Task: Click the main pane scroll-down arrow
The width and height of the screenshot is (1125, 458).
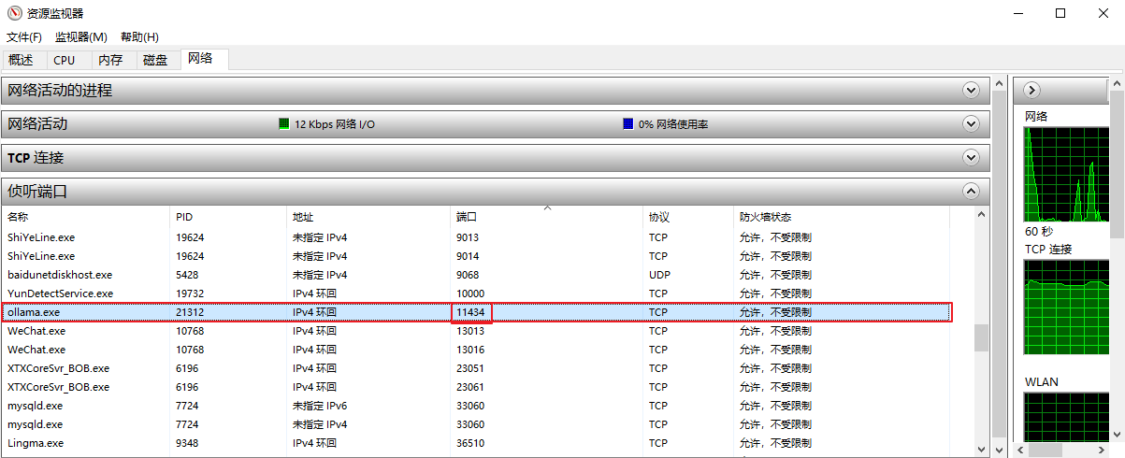Action: tap(999, 450)
